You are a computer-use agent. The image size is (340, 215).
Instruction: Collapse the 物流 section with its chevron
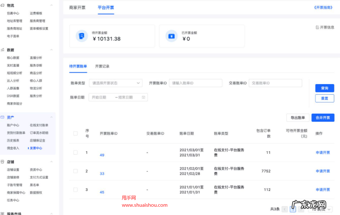point(51,5)
